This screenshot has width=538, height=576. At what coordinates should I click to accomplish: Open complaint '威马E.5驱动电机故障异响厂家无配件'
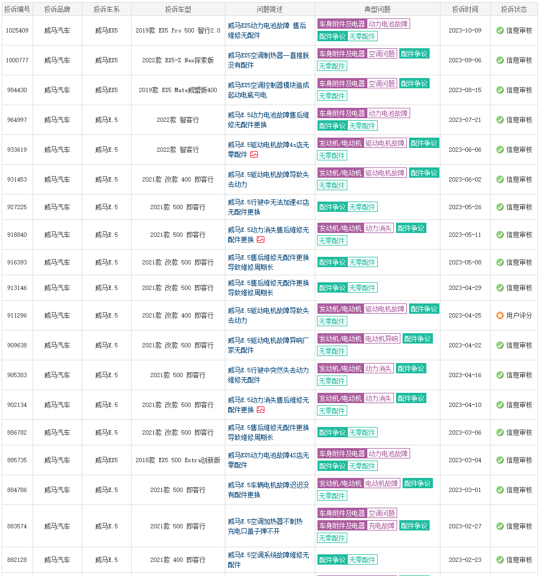pyautogui.click(x=268, y=345)
